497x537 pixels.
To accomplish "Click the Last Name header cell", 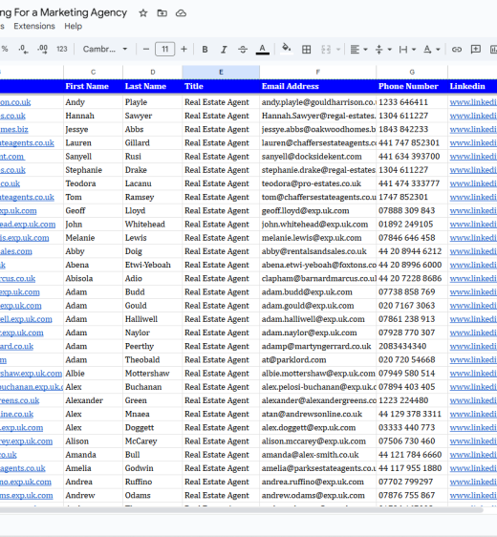I will (152, 86).
